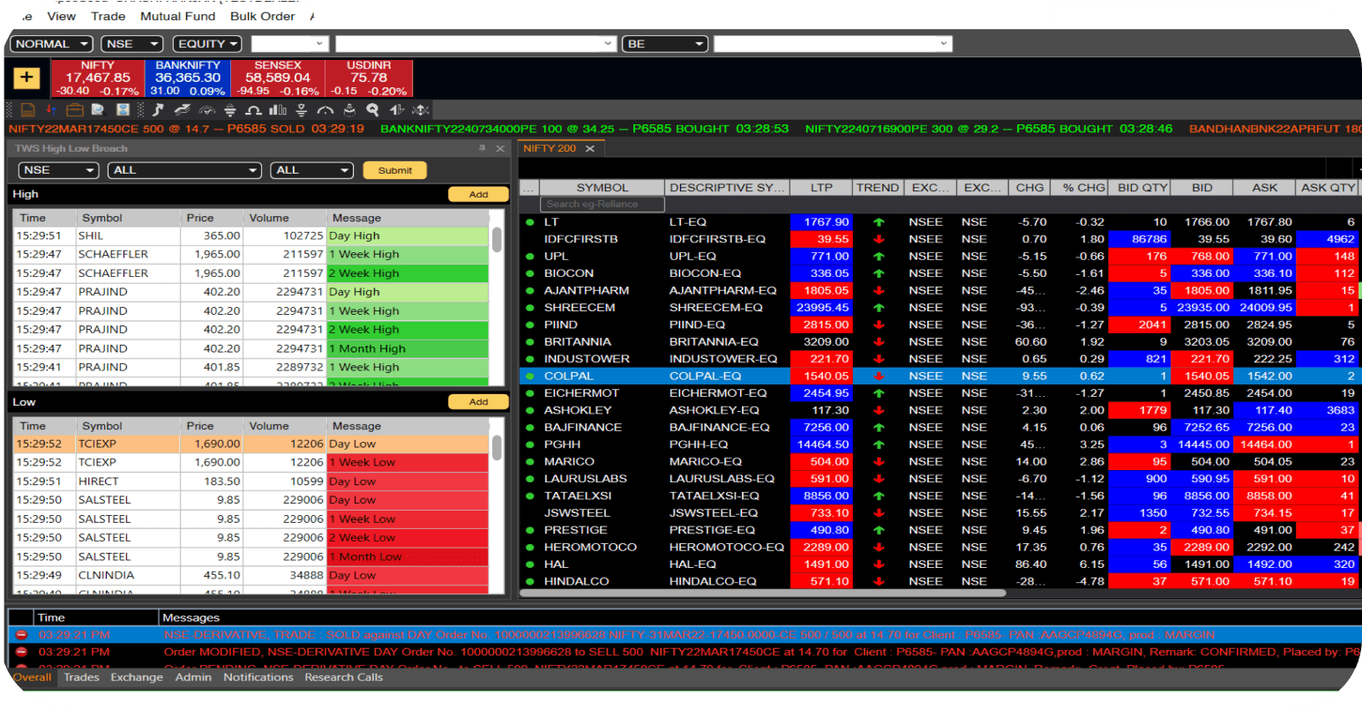
Task: Click the gauge with checkmark toolbar icon
Action: point(207,109)
